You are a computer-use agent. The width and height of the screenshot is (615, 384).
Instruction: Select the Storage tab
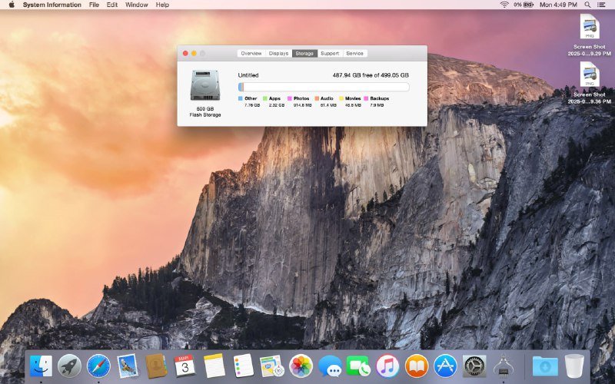click(x=304, y=53)
